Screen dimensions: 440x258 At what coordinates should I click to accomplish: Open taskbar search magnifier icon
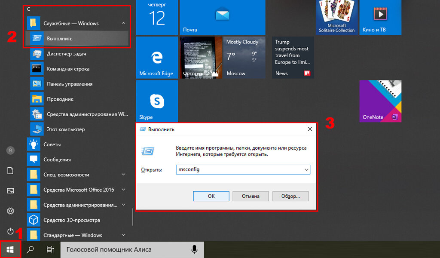tap(31, 249)
